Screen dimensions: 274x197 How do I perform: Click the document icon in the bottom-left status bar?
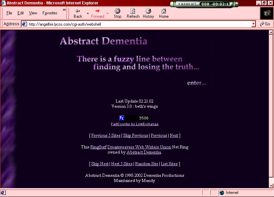click(3, 193)
